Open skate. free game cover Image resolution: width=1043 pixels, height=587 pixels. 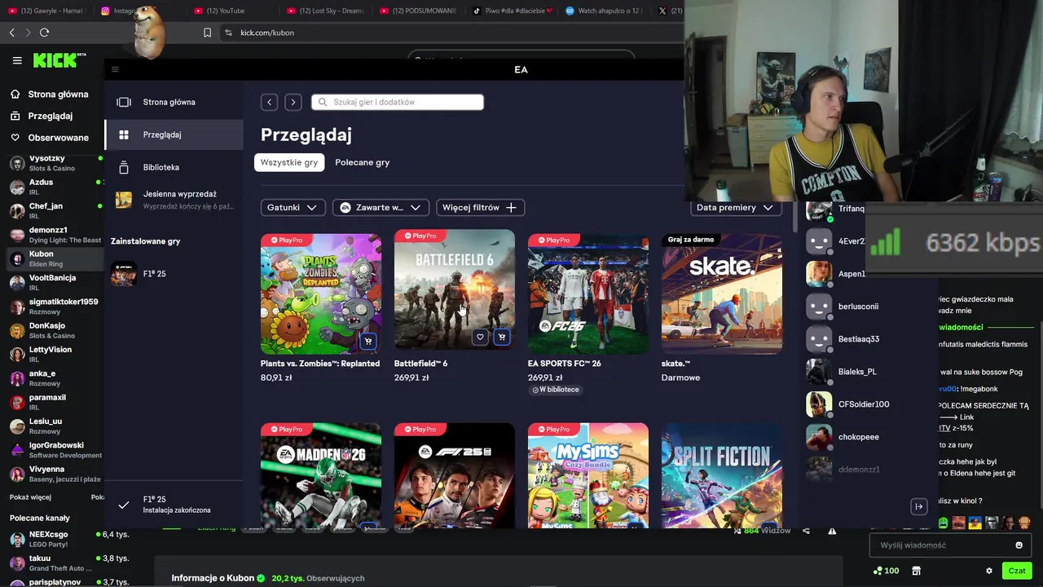pyautogui.click(x=721, y=293)
